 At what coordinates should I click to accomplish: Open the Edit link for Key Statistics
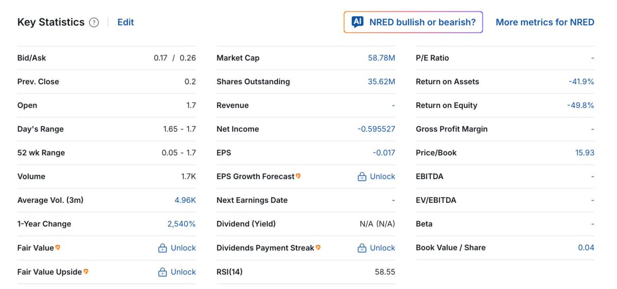click(125, 22)
